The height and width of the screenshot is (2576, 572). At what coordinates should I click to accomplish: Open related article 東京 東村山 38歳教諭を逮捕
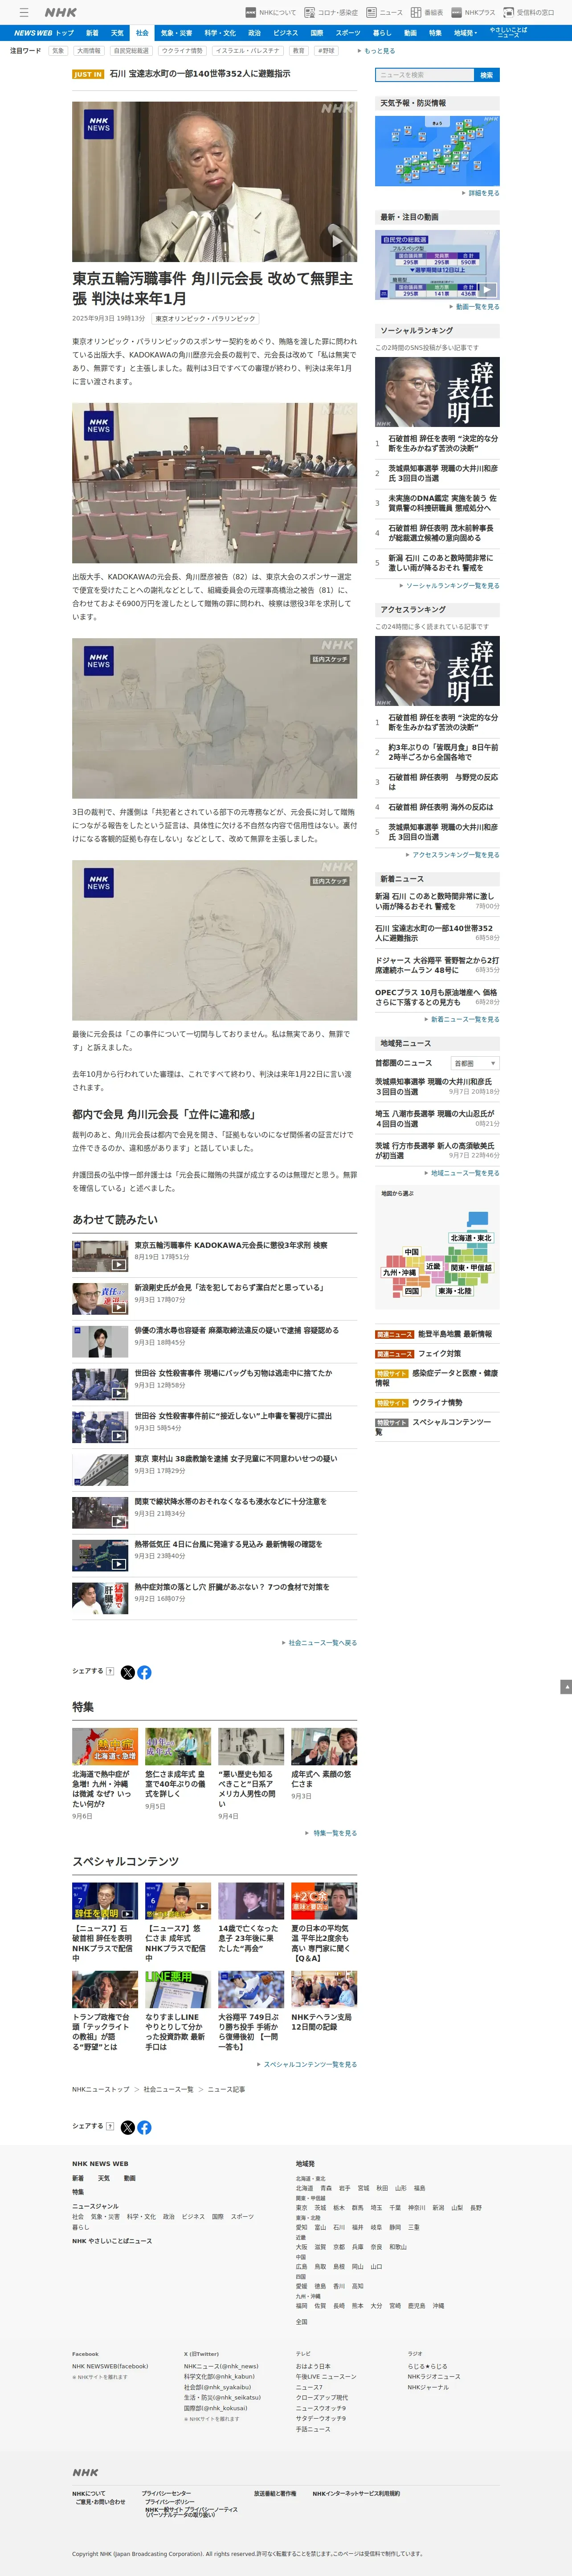[236, 1459]
